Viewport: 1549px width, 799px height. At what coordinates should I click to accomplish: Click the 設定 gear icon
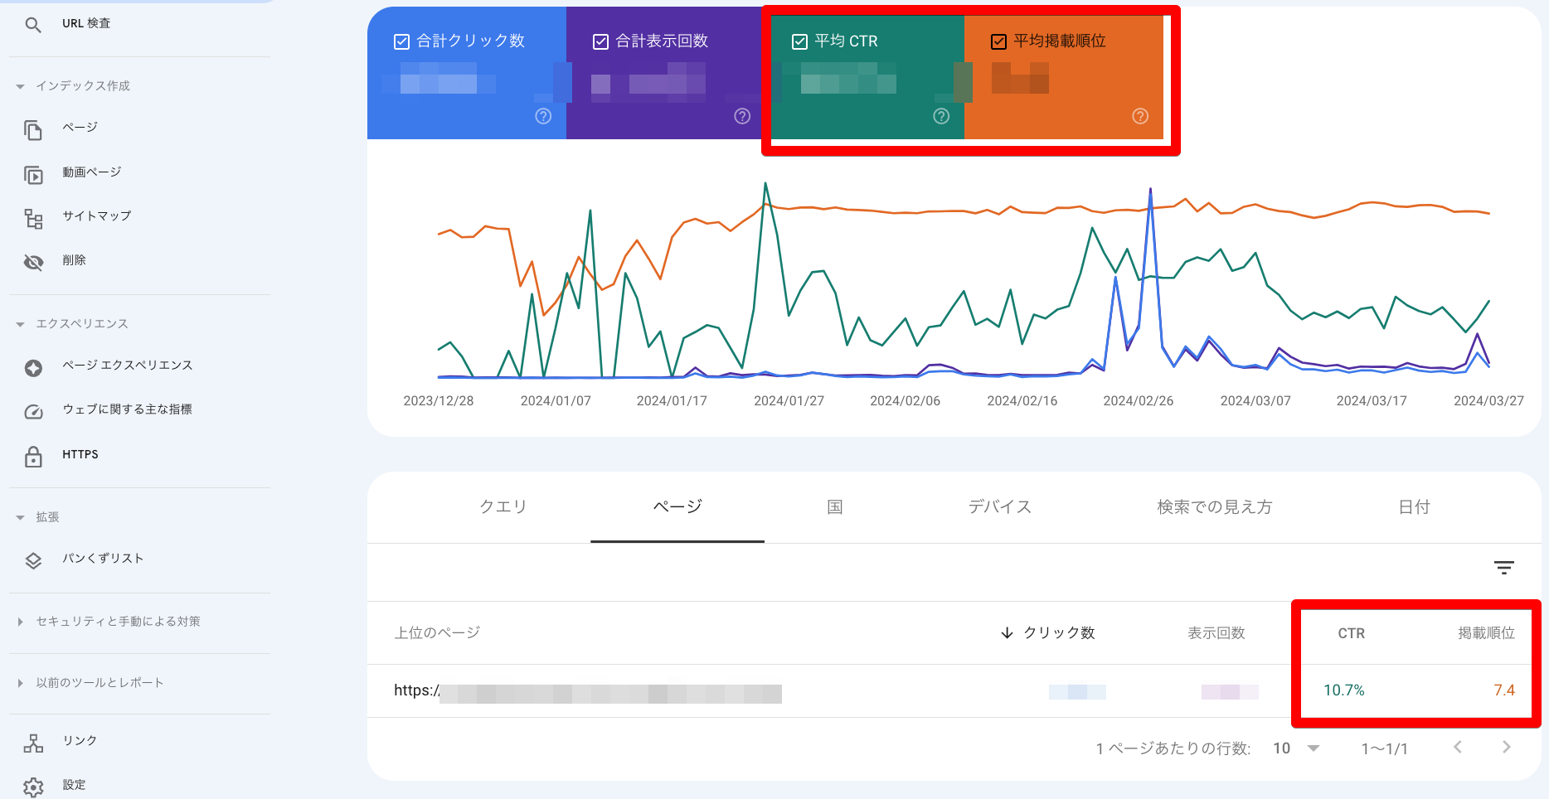pyautogui.click(x=33, y=787)
